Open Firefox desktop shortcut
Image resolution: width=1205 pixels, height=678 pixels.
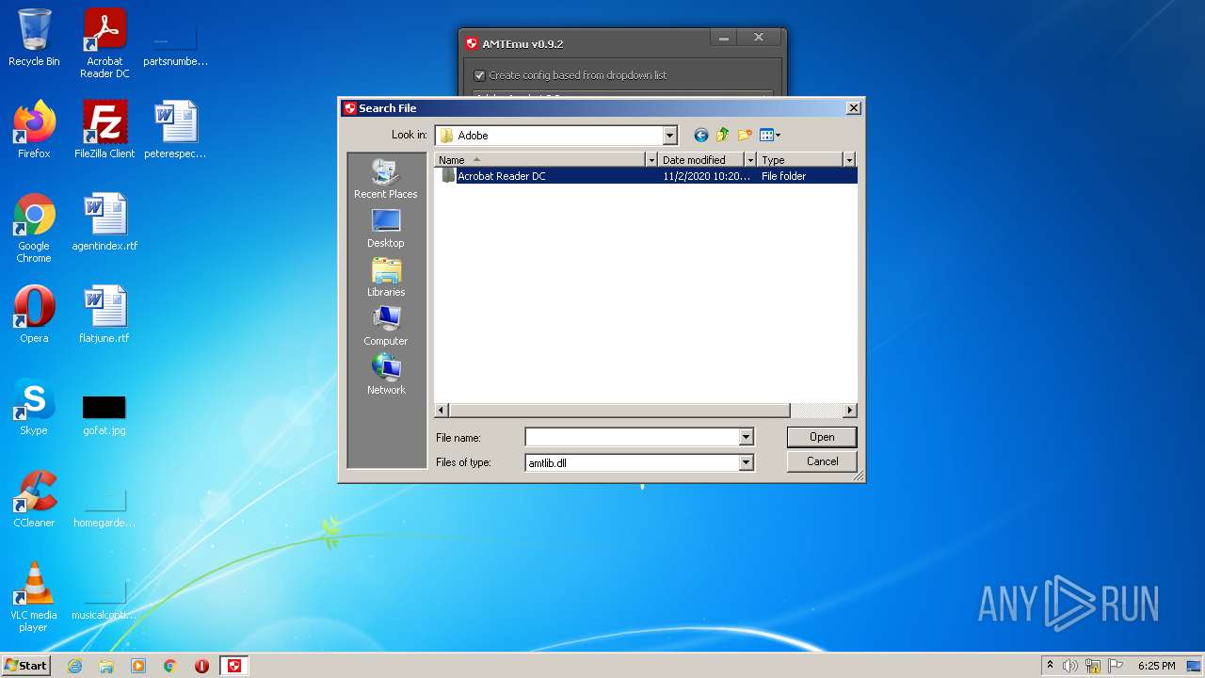click(34, 130)
